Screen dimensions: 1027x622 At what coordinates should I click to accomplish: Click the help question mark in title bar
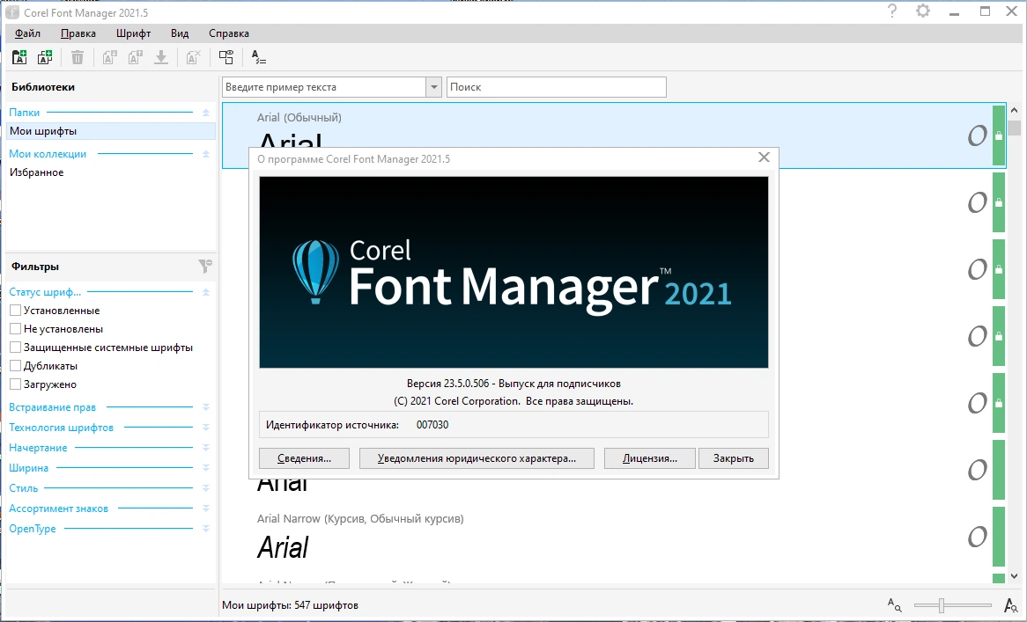pos(892,11)
